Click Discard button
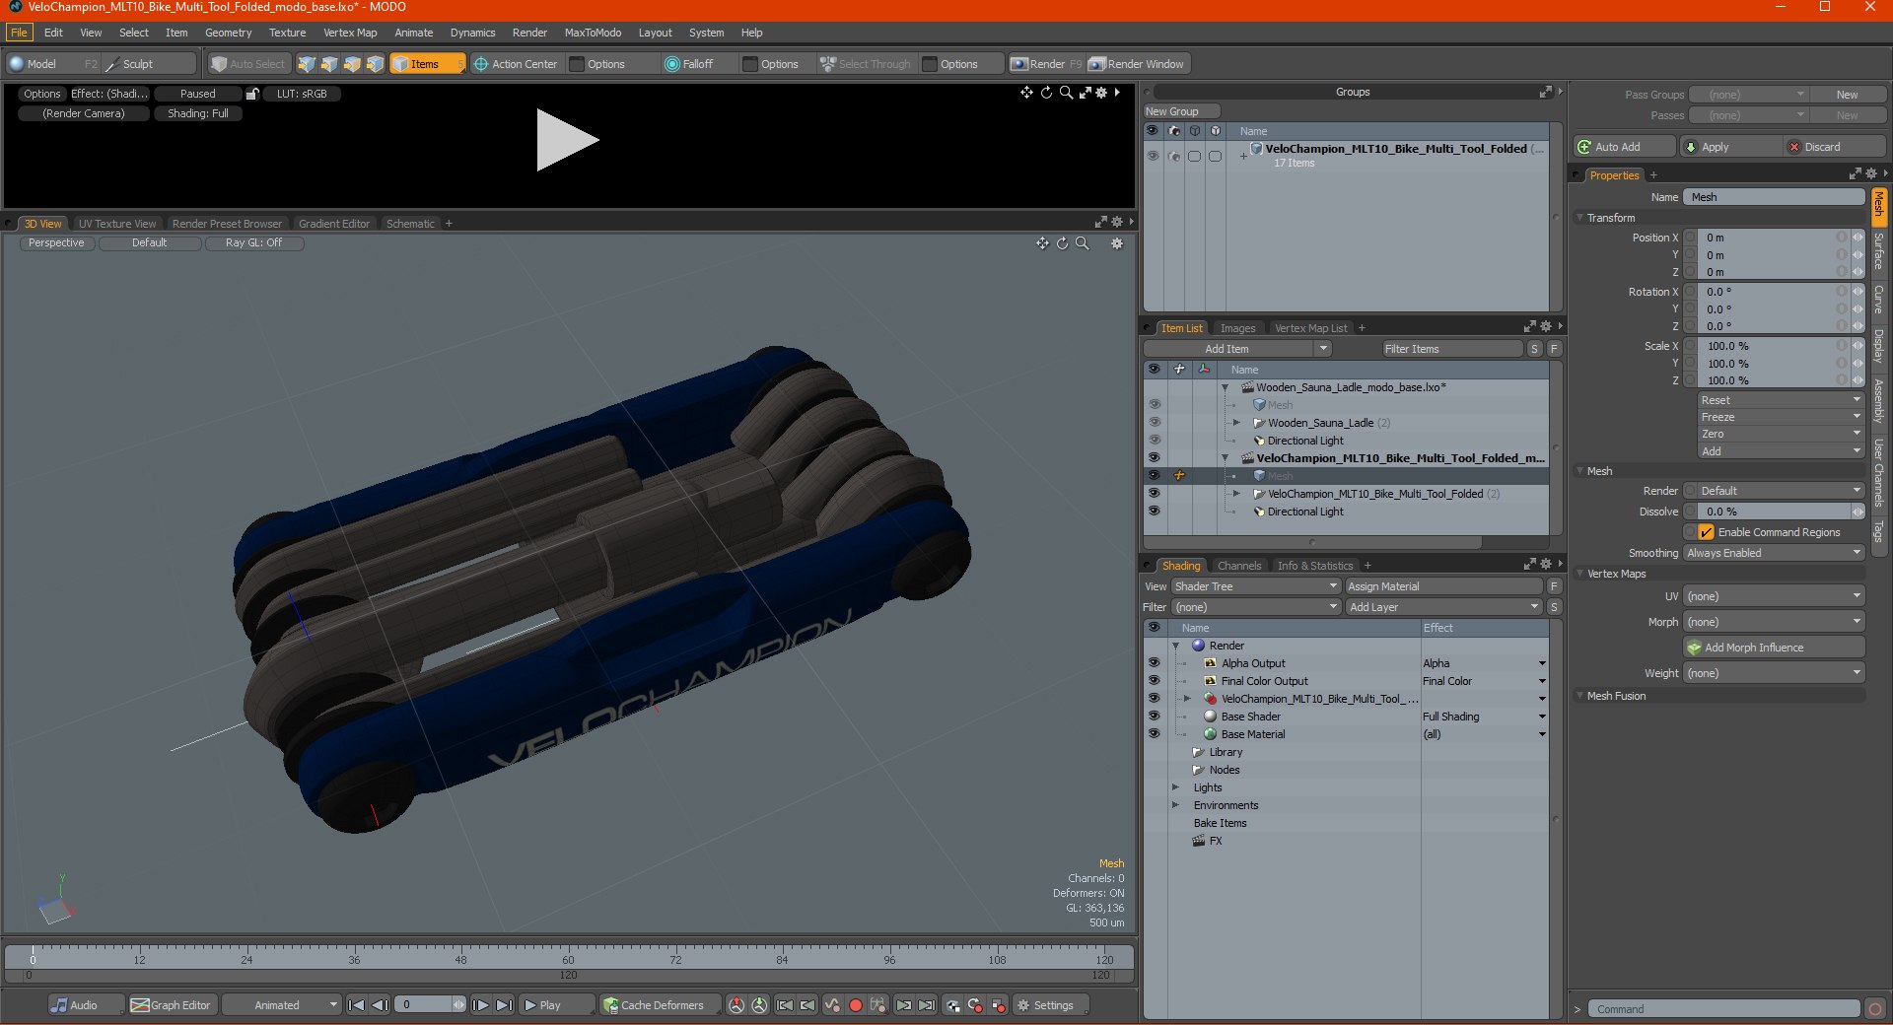The image size is (1893, 1025). point(1835,147)
